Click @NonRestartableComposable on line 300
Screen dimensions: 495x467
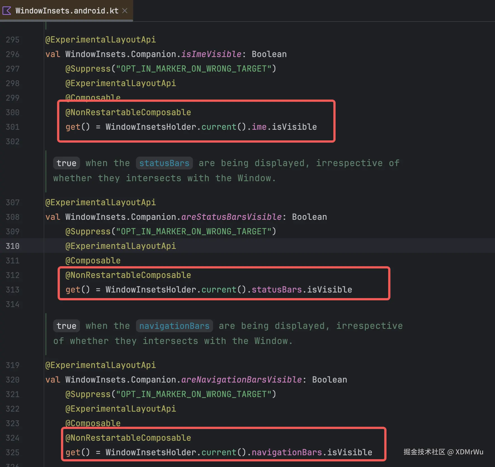click(x=128, y=112)
